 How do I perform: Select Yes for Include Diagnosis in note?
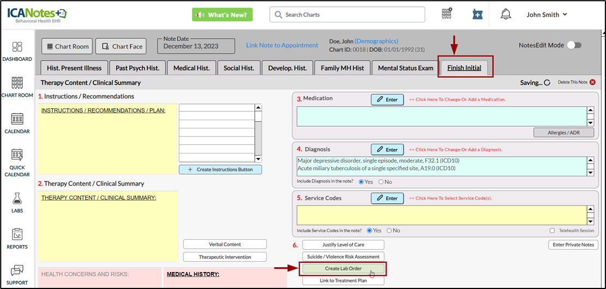(x=361, y=181)
